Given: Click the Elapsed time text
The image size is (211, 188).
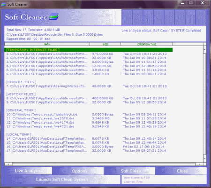Looking at the screenshot, I should [x=28, y=39].
